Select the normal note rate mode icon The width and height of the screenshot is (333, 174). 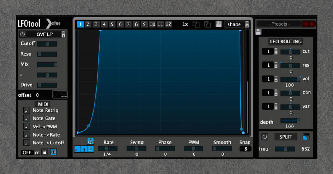91,149
